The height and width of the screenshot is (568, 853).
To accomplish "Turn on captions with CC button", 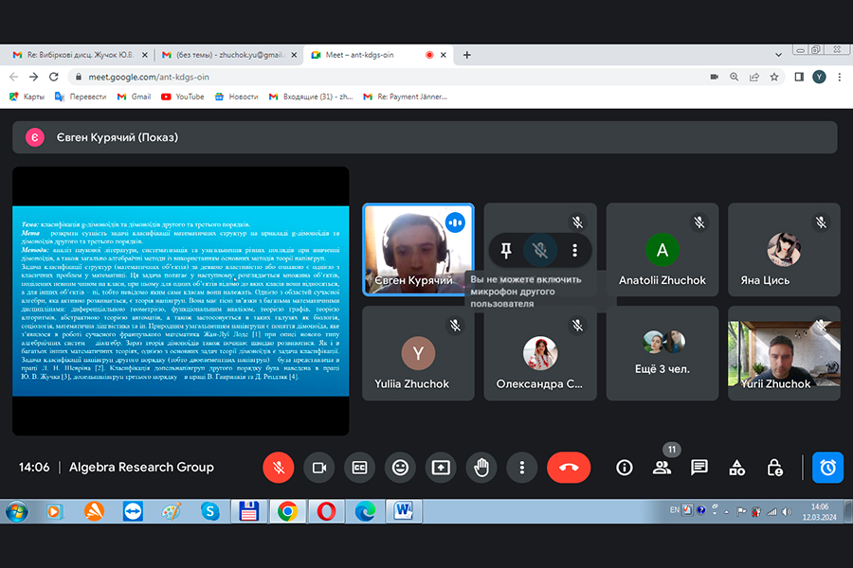I will [x=359, y=468].
